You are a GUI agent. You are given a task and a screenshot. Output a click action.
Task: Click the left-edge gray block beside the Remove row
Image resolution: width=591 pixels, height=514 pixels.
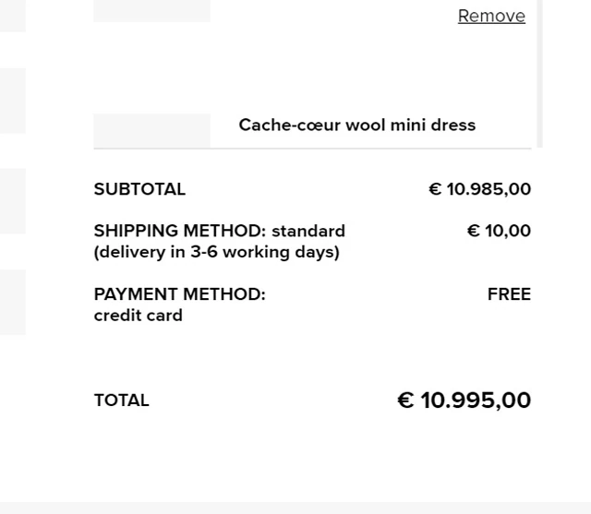point(12,16)
